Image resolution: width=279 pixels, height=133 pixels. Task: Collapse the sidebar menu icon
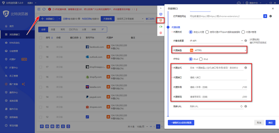click(39, 9)
